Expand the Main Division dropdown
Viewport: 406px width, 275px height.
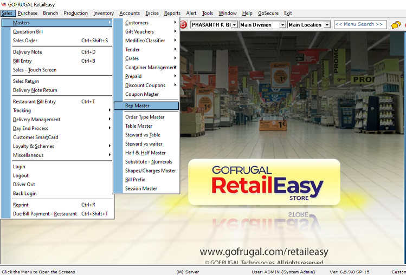coord(282,25)
